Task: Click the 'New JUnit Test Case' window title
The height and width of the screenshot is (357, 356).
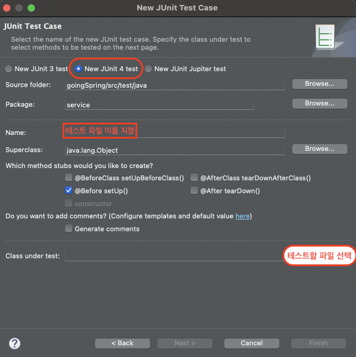Action: (x=177, y=8)
